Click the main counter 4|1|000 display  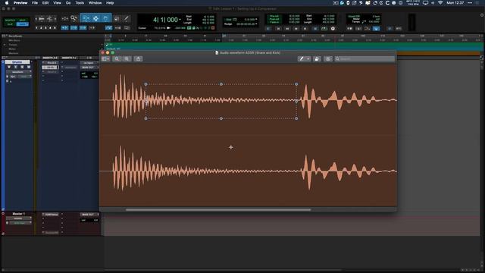(x=165, y=20)
